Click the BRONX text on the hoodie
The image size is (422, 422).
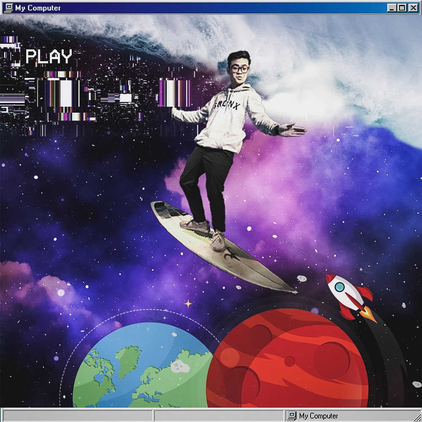click(227, 105)
